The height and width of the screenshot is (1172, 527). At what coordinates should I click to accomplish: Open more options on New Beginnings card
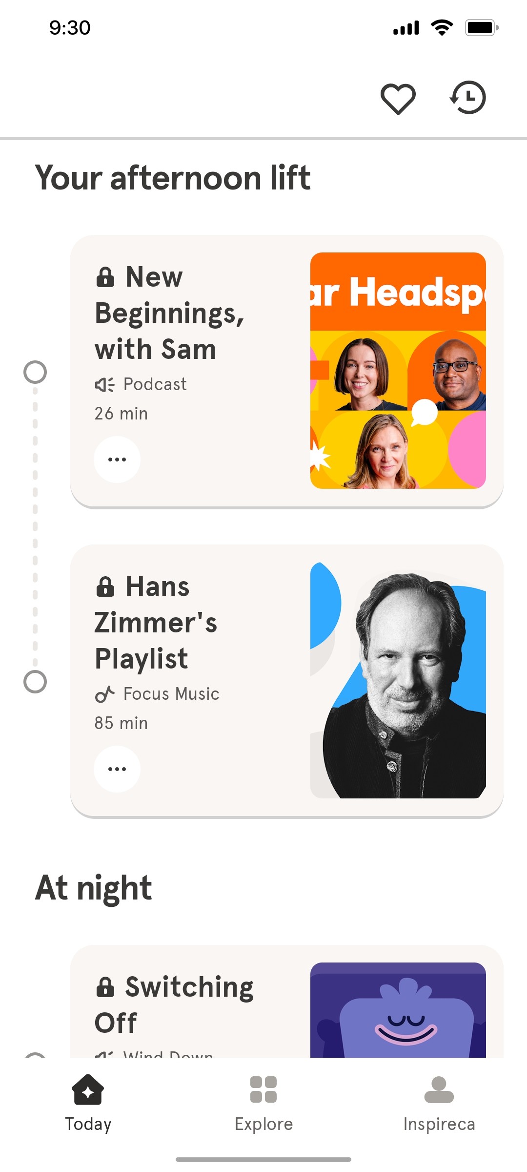117,459
